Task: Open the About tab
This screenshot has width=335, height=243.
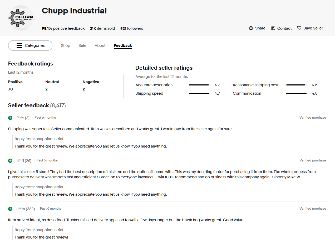Action: point(100,45)
